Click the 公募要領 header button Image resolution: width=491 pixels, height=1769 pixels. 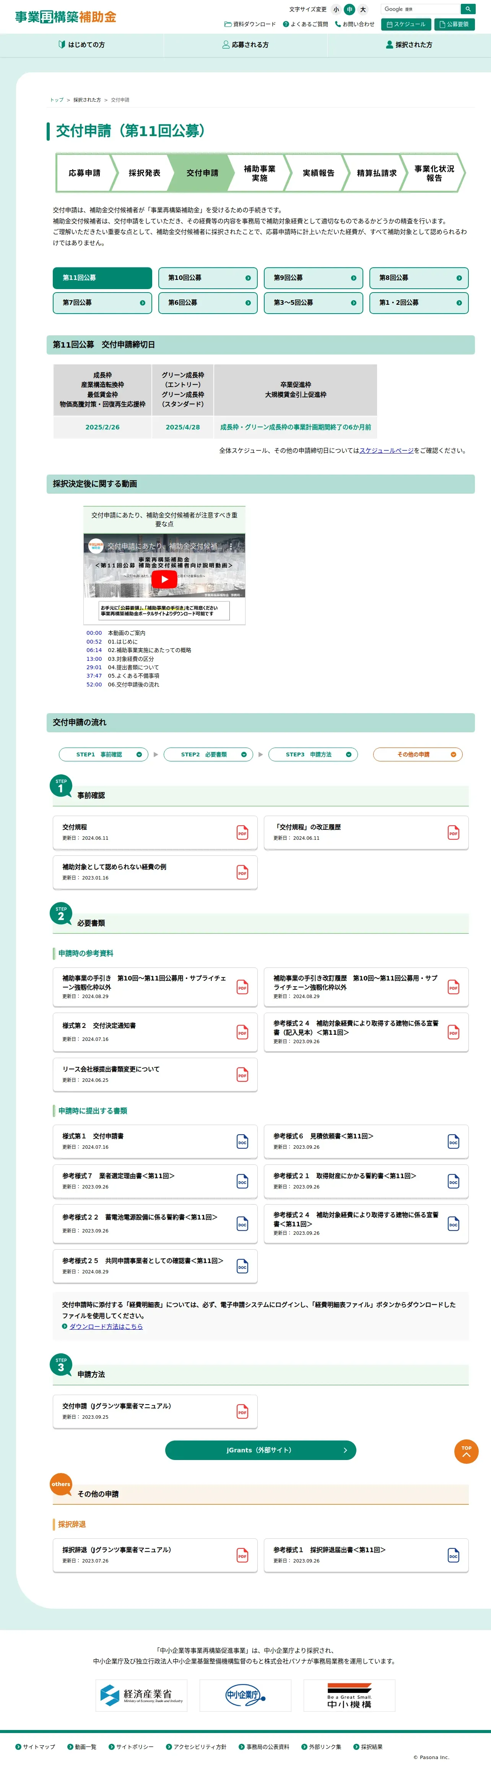455,24
